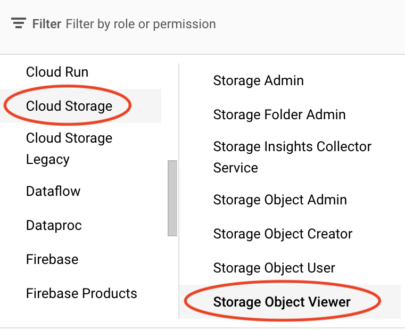Choose the Storage Object Creator role

point(283,234)
